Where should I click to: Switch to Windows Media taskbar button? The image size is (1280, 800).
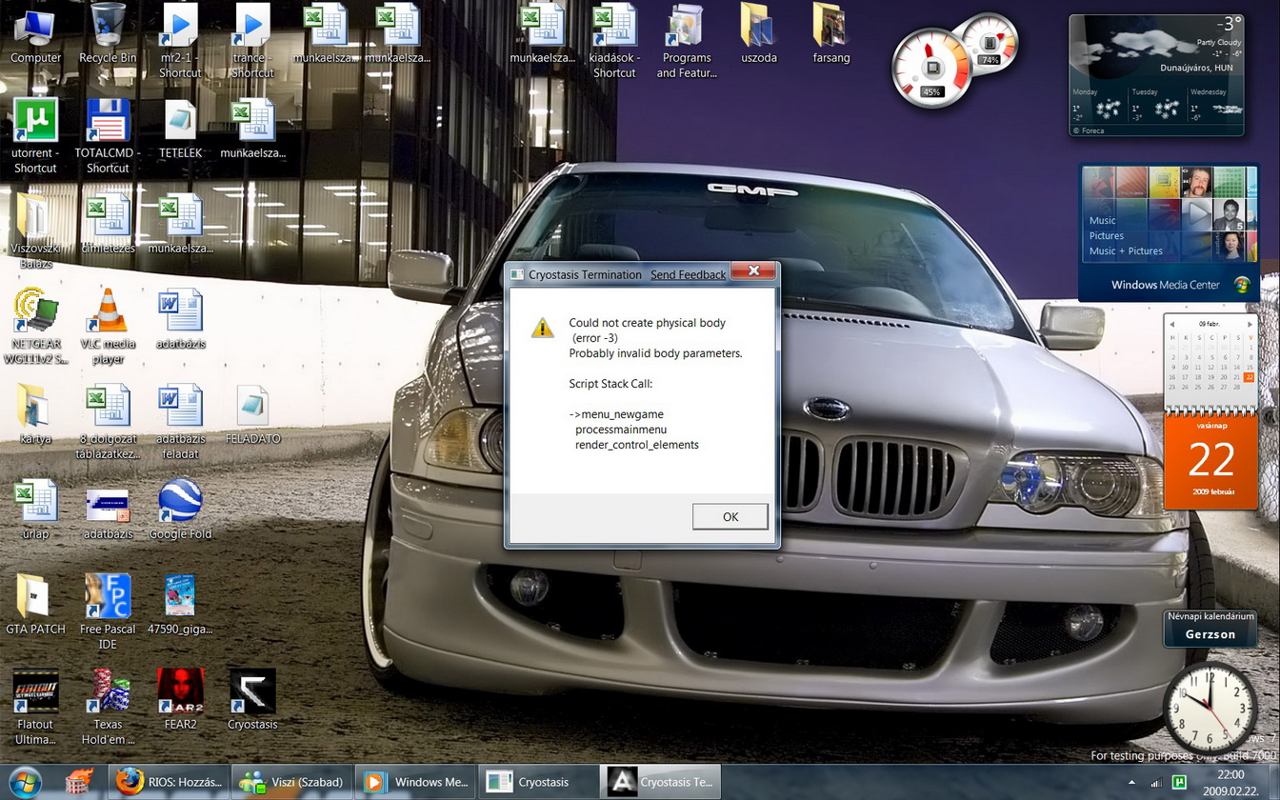click(413, 782)
